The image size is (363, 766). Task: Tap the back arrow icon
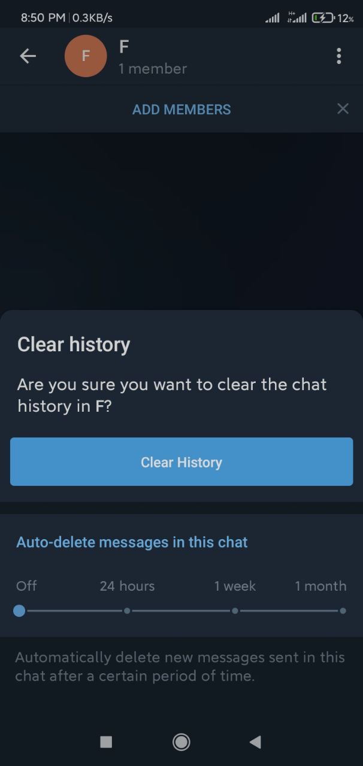click(x=28, y=56)
